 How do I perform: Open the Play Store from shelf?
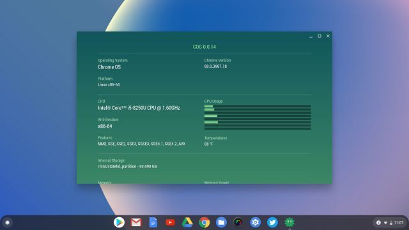(119, 222)
